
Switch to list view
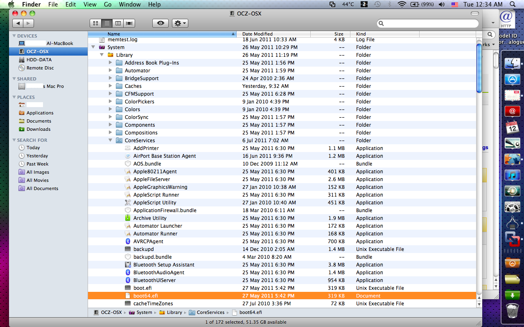pyautogui.click(x=107, y=23)
